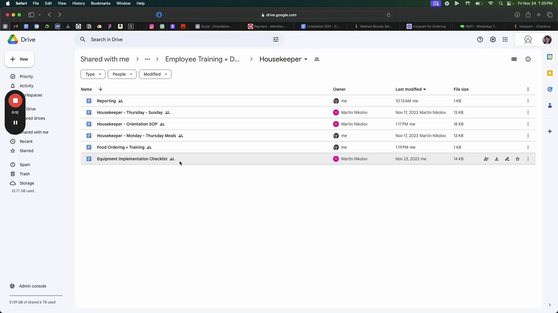Open more actions for Housekeeper - Orientation SOP
Screen dimensions: 558x313
pyautogui.click(x=528, y=124)
